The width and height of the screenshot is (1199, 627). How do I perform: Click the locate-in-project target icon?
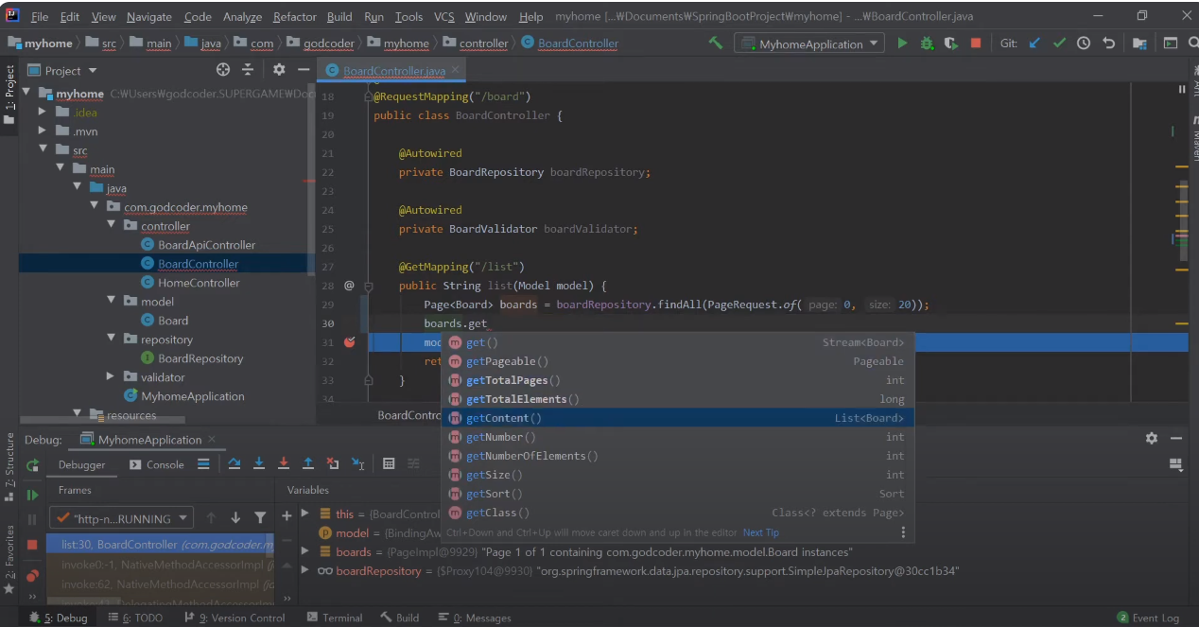tap(223, 70)
